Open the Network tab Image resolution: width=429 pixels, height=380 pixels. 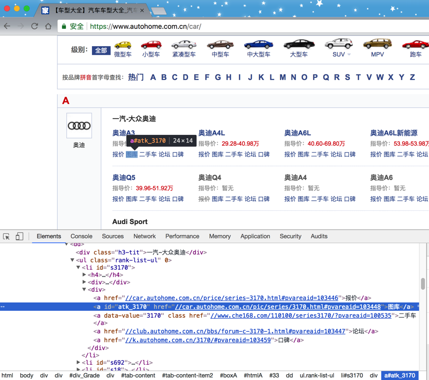(x=144, y=236)
